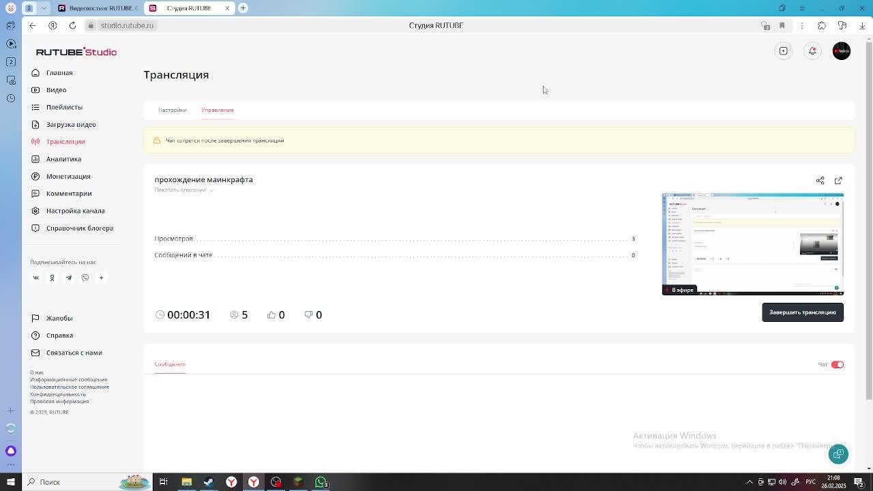Switch to the Настройки tab

(172, 110)
